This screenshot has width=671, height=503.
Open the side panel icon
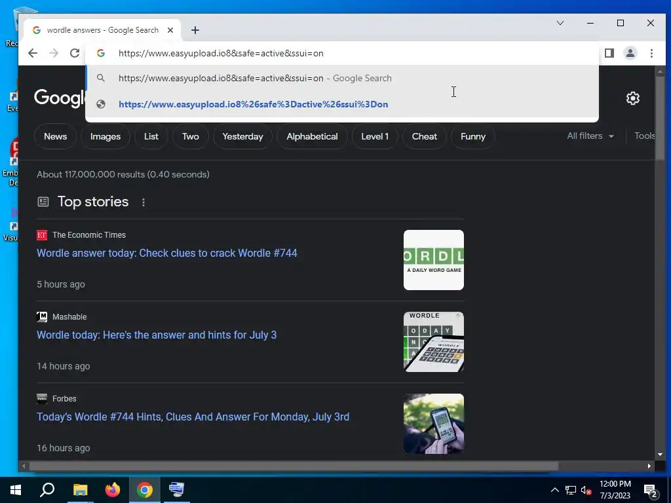coord(609,53)
